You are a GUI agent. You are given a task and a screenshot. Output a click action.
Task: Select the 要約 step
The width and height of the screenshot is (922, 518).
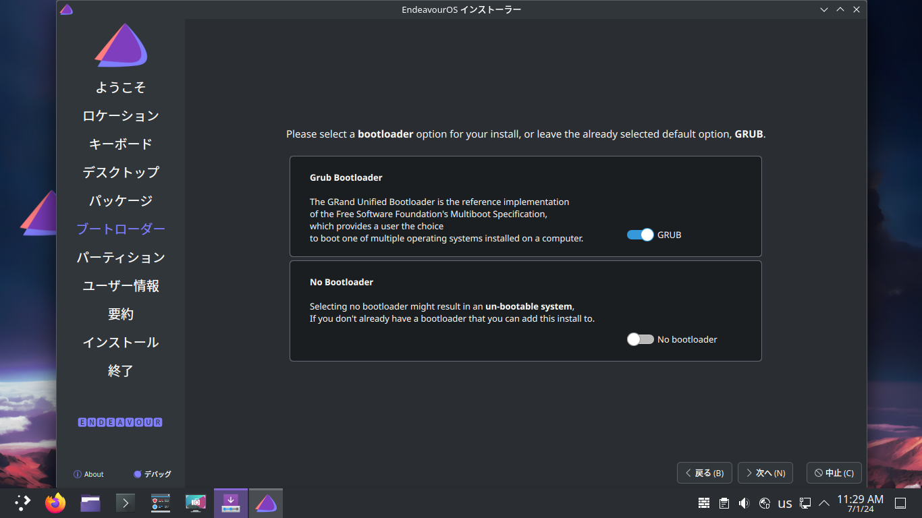click(121, 314)
